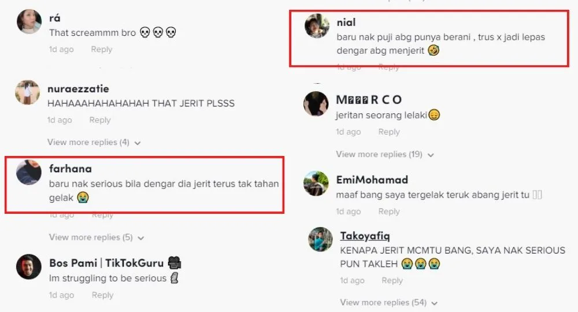Reply to nuraezzatie's comment
The height and width of the screenshot is (312, 578).
coord(100,120)
